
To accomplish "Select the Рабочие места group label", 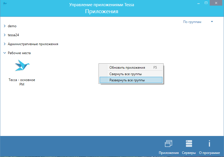I will click(19, 53).
